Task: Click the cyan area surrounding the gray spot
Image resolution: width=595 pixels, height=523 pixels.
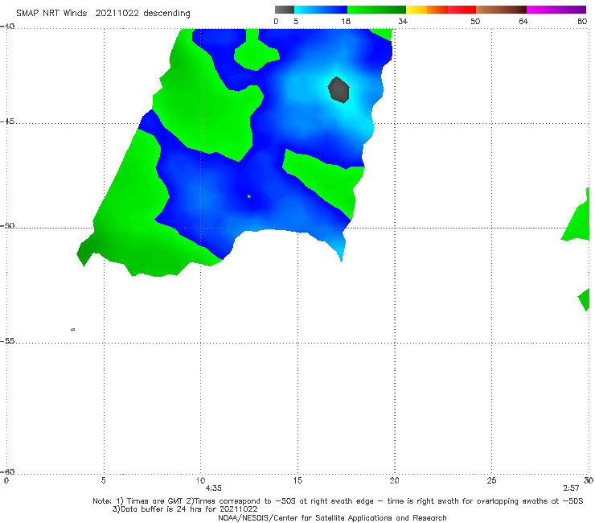Action: pyautogui.click(x=357, y=109)
